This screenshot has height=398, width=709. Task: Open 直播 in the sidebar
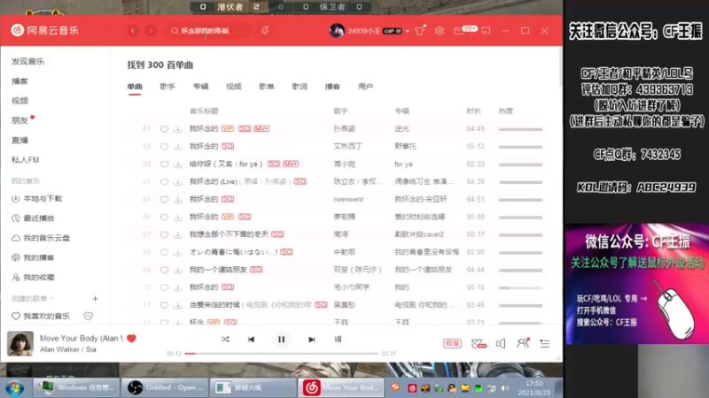19,141
